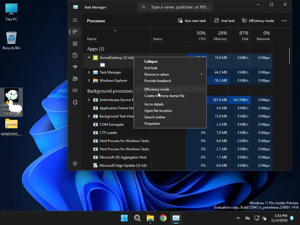
Task: Open the Startup apps sidebar icon
Action: point(75,67)
